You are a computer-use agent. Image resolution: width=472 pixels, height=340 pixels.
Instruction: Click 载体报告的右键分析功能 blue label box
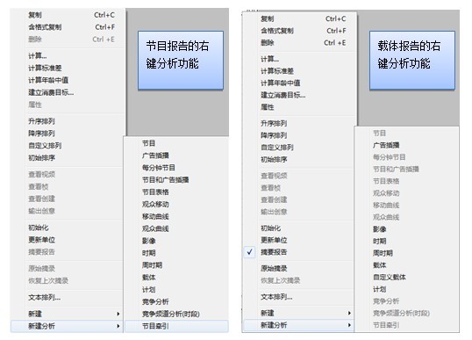pyautogui.click(x=412, y=61)
